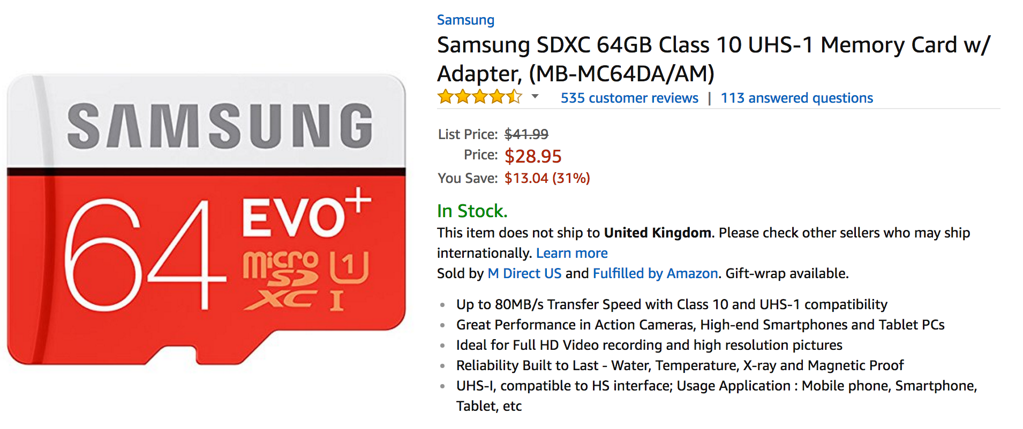The height and width of the screenshot is (429, 1023).
Task: Click Learn more about international shipping
Action: (571, 253)
